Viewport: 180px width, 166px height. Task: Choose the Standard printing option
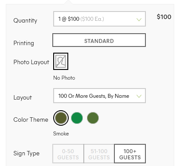tap(99, 40)
